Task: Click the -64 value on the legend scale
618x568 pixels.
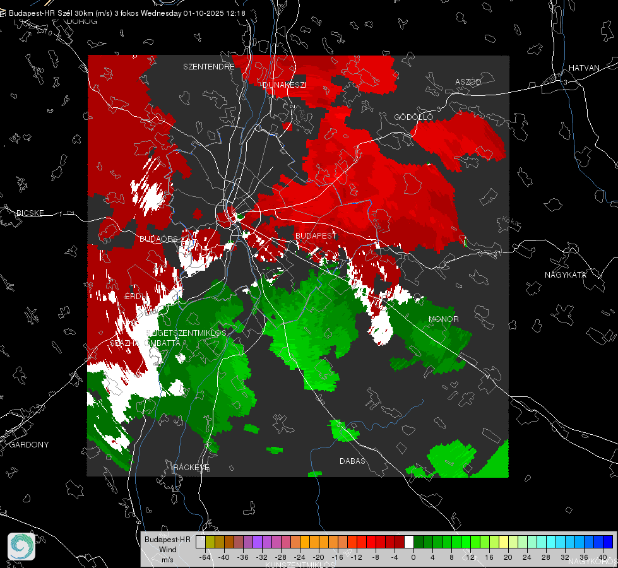Action: click(x=205, y=557)
